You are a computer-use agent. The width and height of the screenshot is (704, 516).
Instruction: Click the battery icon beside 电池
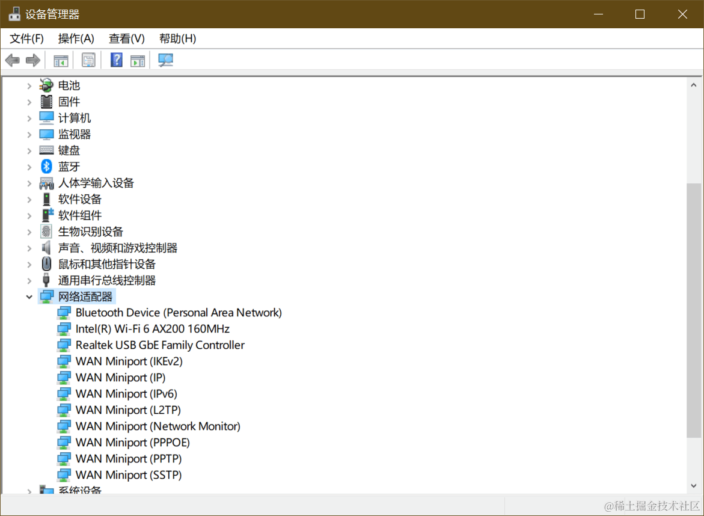click(46, 85)
